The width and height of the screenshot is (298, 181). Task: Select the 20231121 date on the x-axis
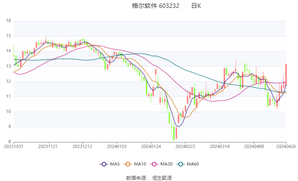pyautogui.click(x=47, y=146)
